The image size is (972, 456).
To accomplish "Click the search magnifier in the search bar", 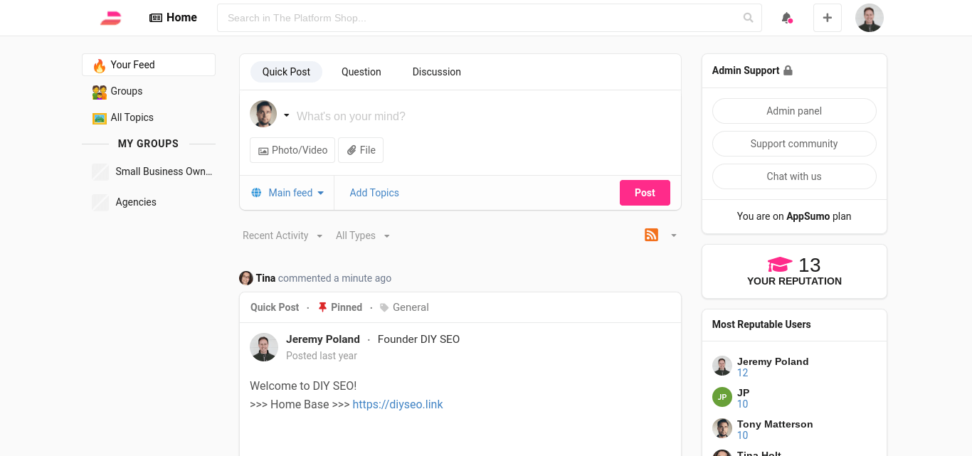I will 748,18.
